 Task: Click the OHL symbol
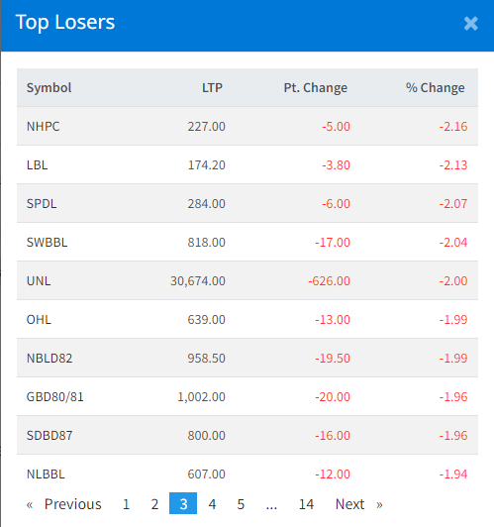tap(39, 320)
